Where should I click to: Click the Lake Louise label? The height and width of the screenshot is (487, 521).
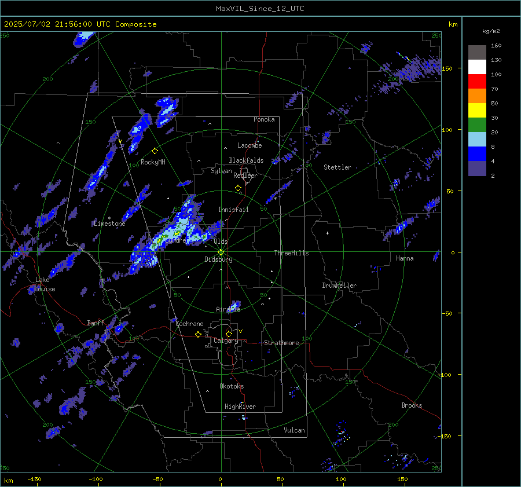pos(45,284)
